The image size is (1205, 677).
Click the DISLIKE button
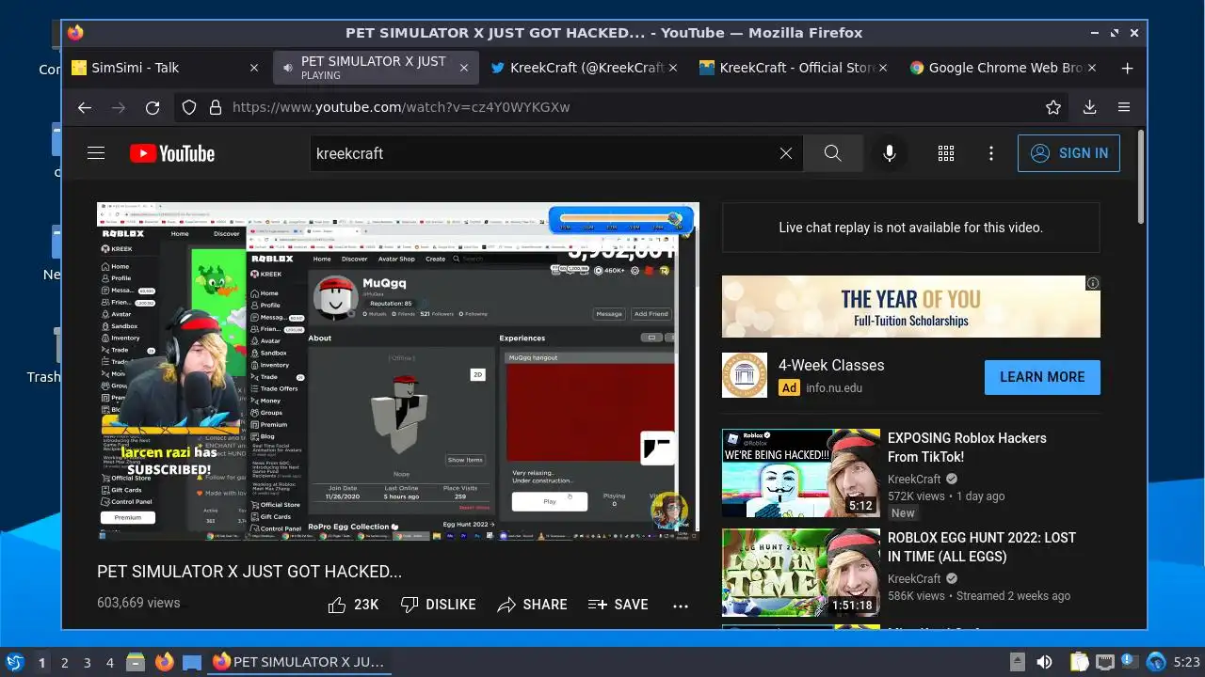[438, 605]
